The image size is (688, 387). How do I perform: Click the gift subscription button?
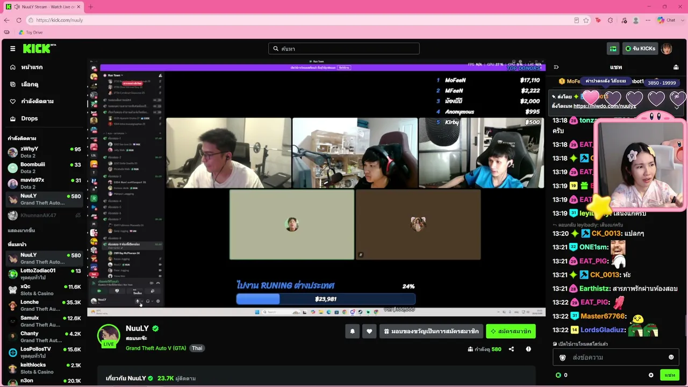[431, 331]
